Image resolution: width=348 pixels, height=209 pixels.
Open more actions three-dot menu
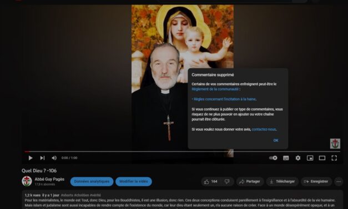[x=339, y=182]
